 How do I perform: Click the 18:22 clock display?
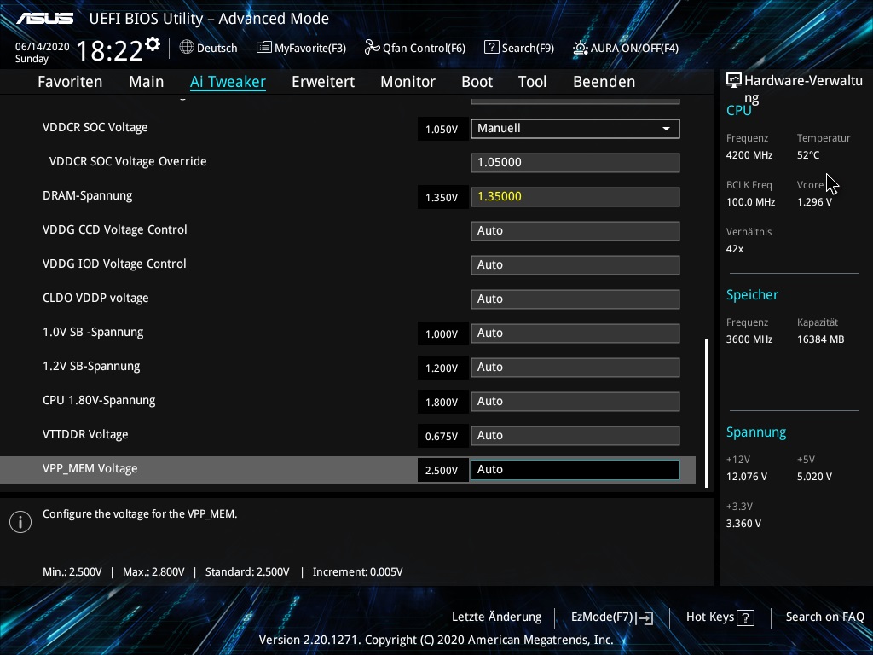(x=110, y=51)
